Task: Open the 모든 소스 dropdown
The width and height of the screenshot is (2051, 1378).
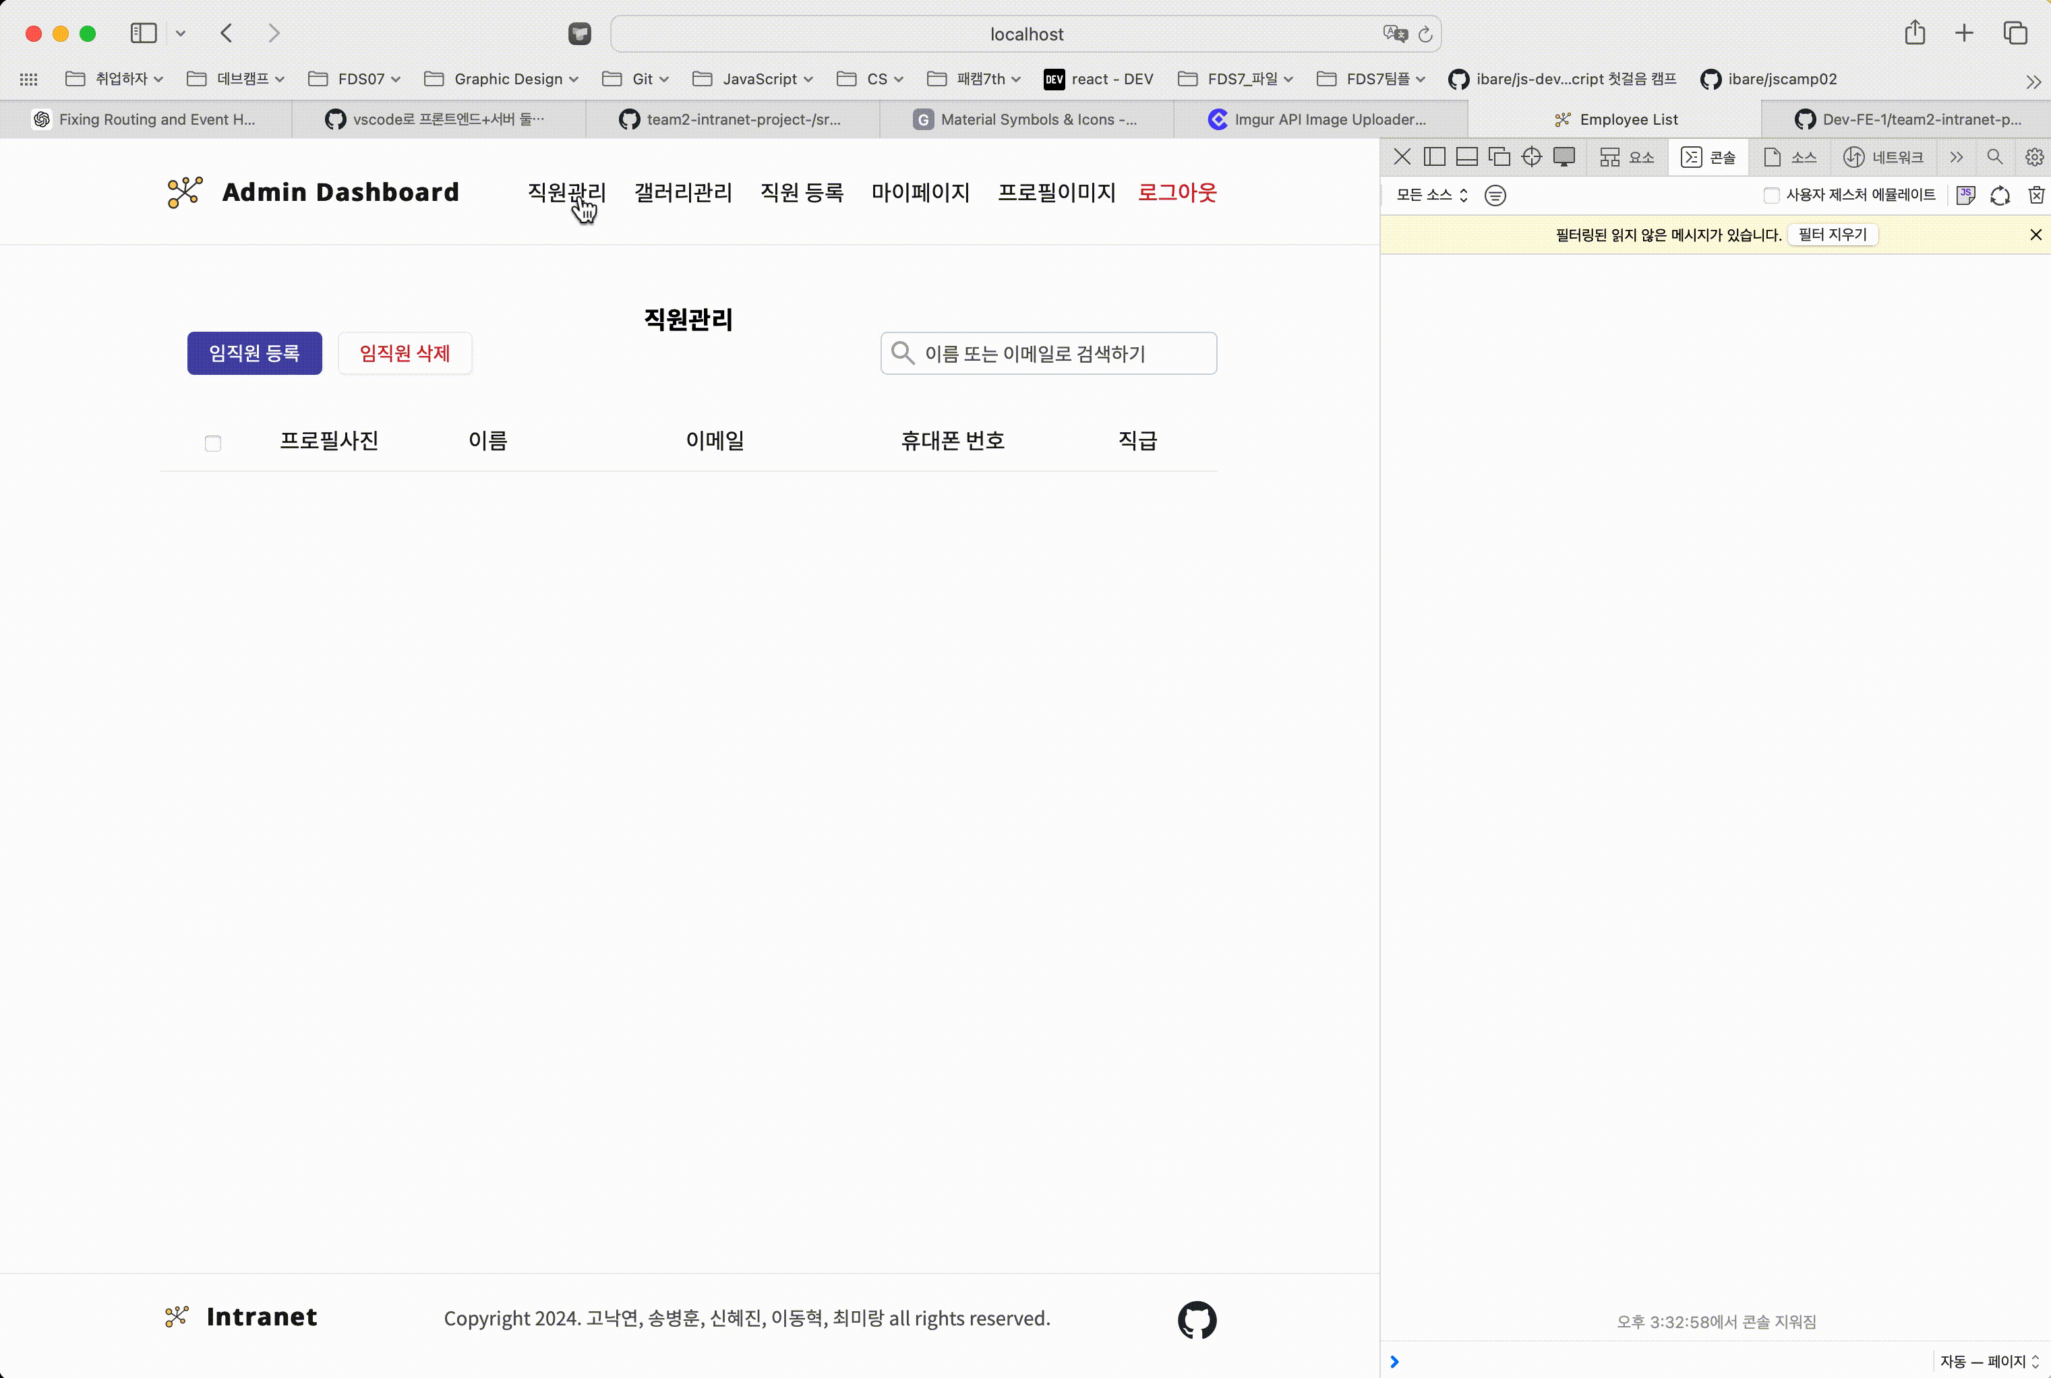Action: point(1431,195)
